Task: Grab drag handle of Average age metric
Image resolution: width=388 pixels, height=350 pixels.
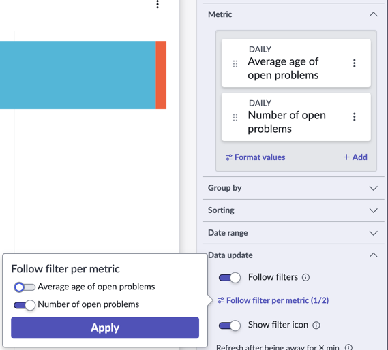Action: click(x=235, y=64)
